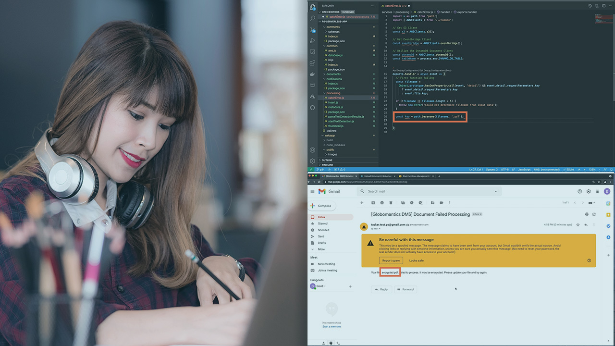Click the Start a new one link
Screen dimensions: 615x346
point(332,326)
